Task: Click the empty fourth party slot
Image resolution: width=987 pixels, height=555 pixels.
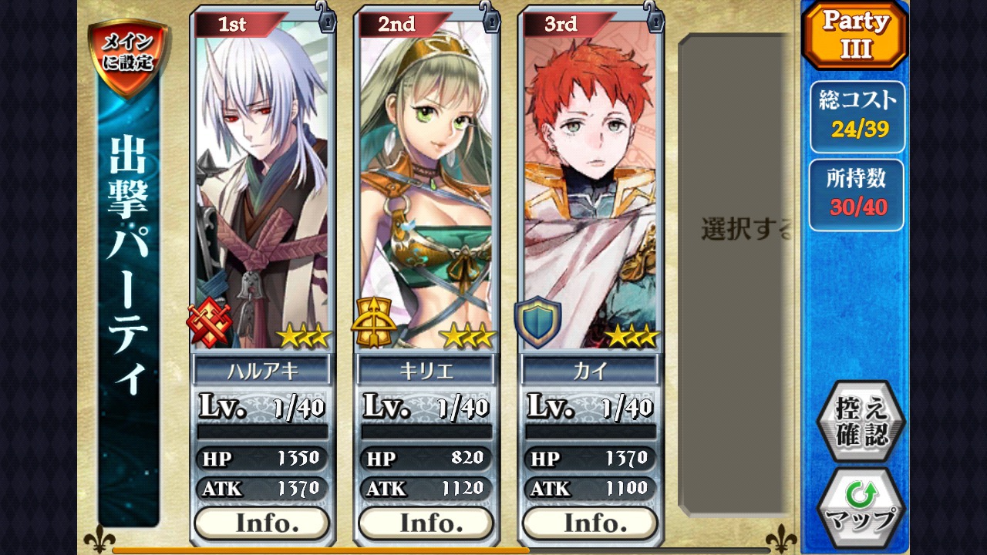Action: pos(735,274)
